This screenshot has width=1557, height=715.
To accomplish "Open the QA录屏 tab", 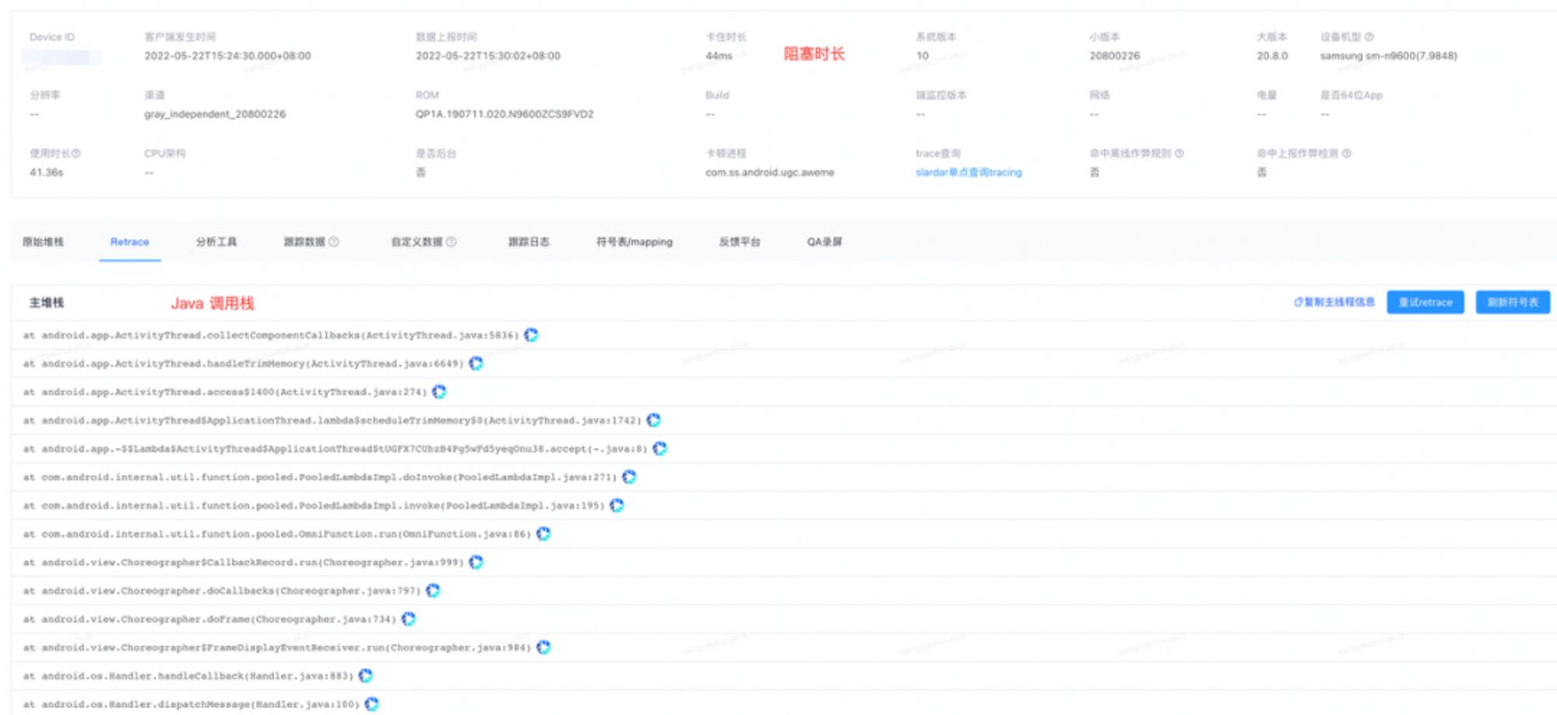I will coord(824,242).
